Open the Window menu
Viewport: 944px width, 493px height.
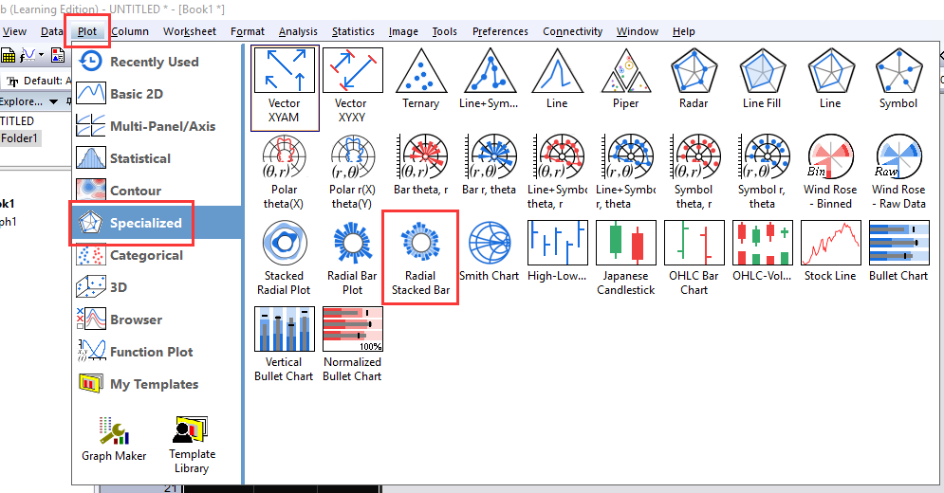pyautogui.click(x=637, y=31)
